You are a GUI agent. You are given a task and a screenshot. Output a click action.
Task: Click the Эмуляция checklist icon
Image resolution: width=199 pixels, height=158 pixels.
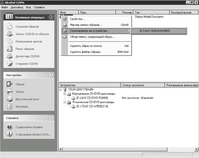click(x=10, y=106)
